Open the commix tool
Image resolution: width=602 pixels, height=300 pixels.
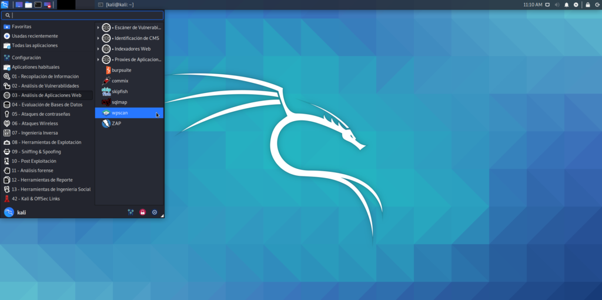tap(119, 81)
